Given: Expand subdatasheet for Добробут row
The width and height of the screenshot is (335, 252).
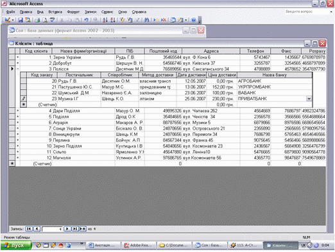Looking at the screenshot, I should point(17,63).
